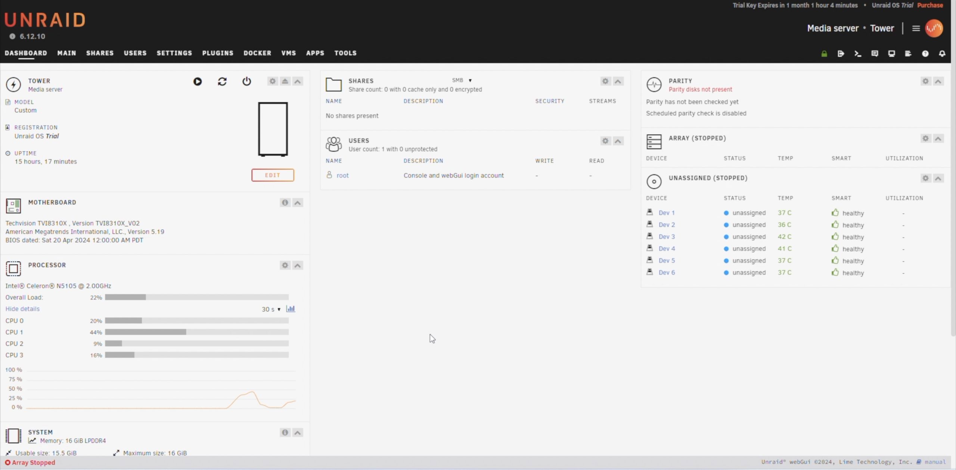Open the Docker tab
This screenshot has width=956, height=470.
point(257,53)
